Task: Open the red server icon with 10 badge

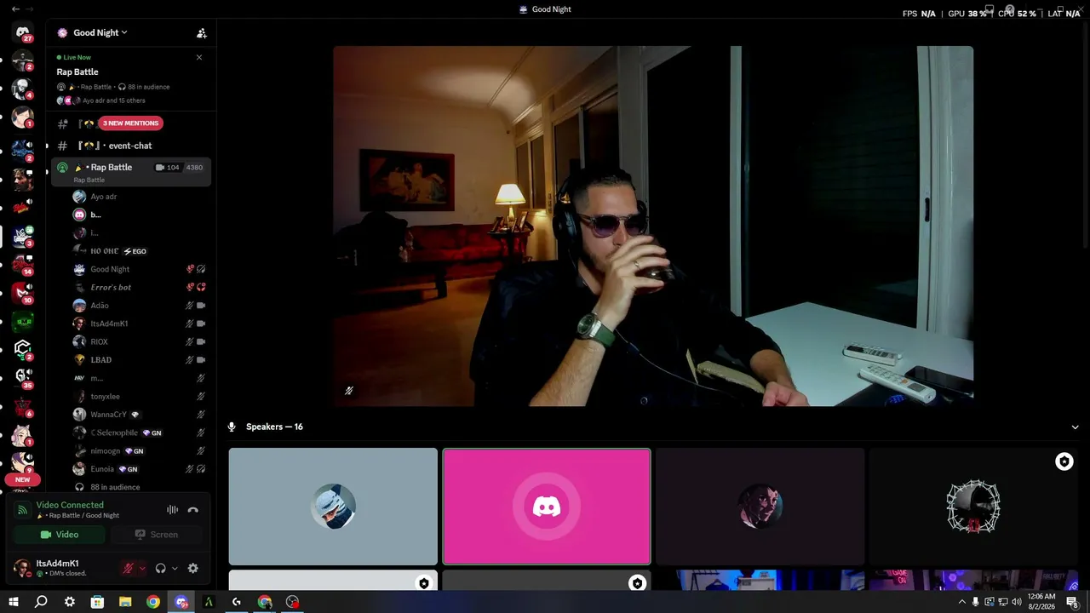Action: tap(22, 292)
